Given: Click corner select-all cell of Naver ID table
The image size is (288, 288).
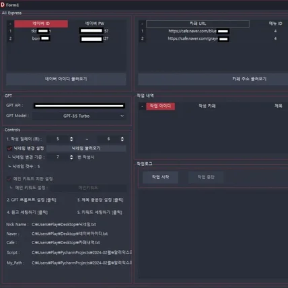Looking at the screenshot, I should pos(10,24).
